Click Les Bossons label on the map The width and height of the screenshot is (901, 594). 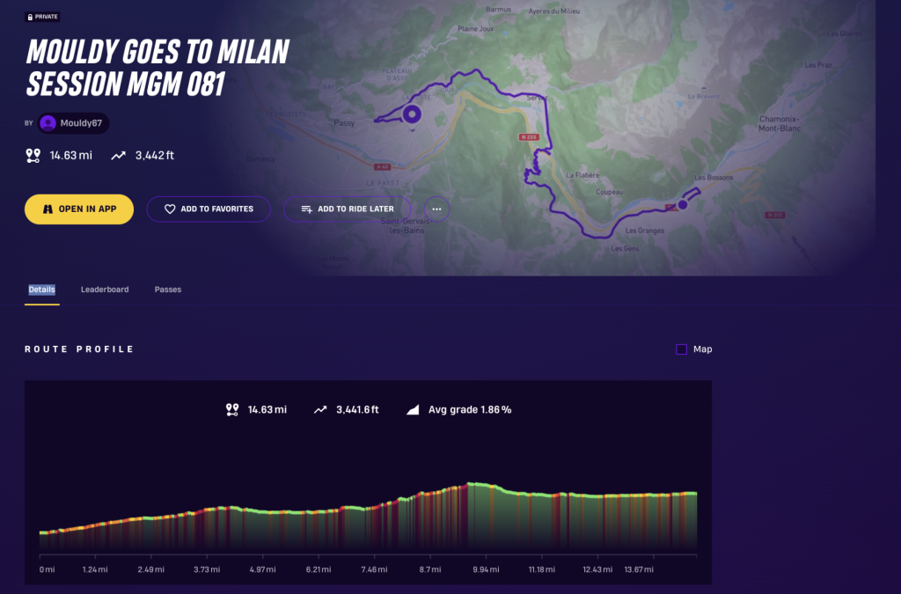click(714, 178)
